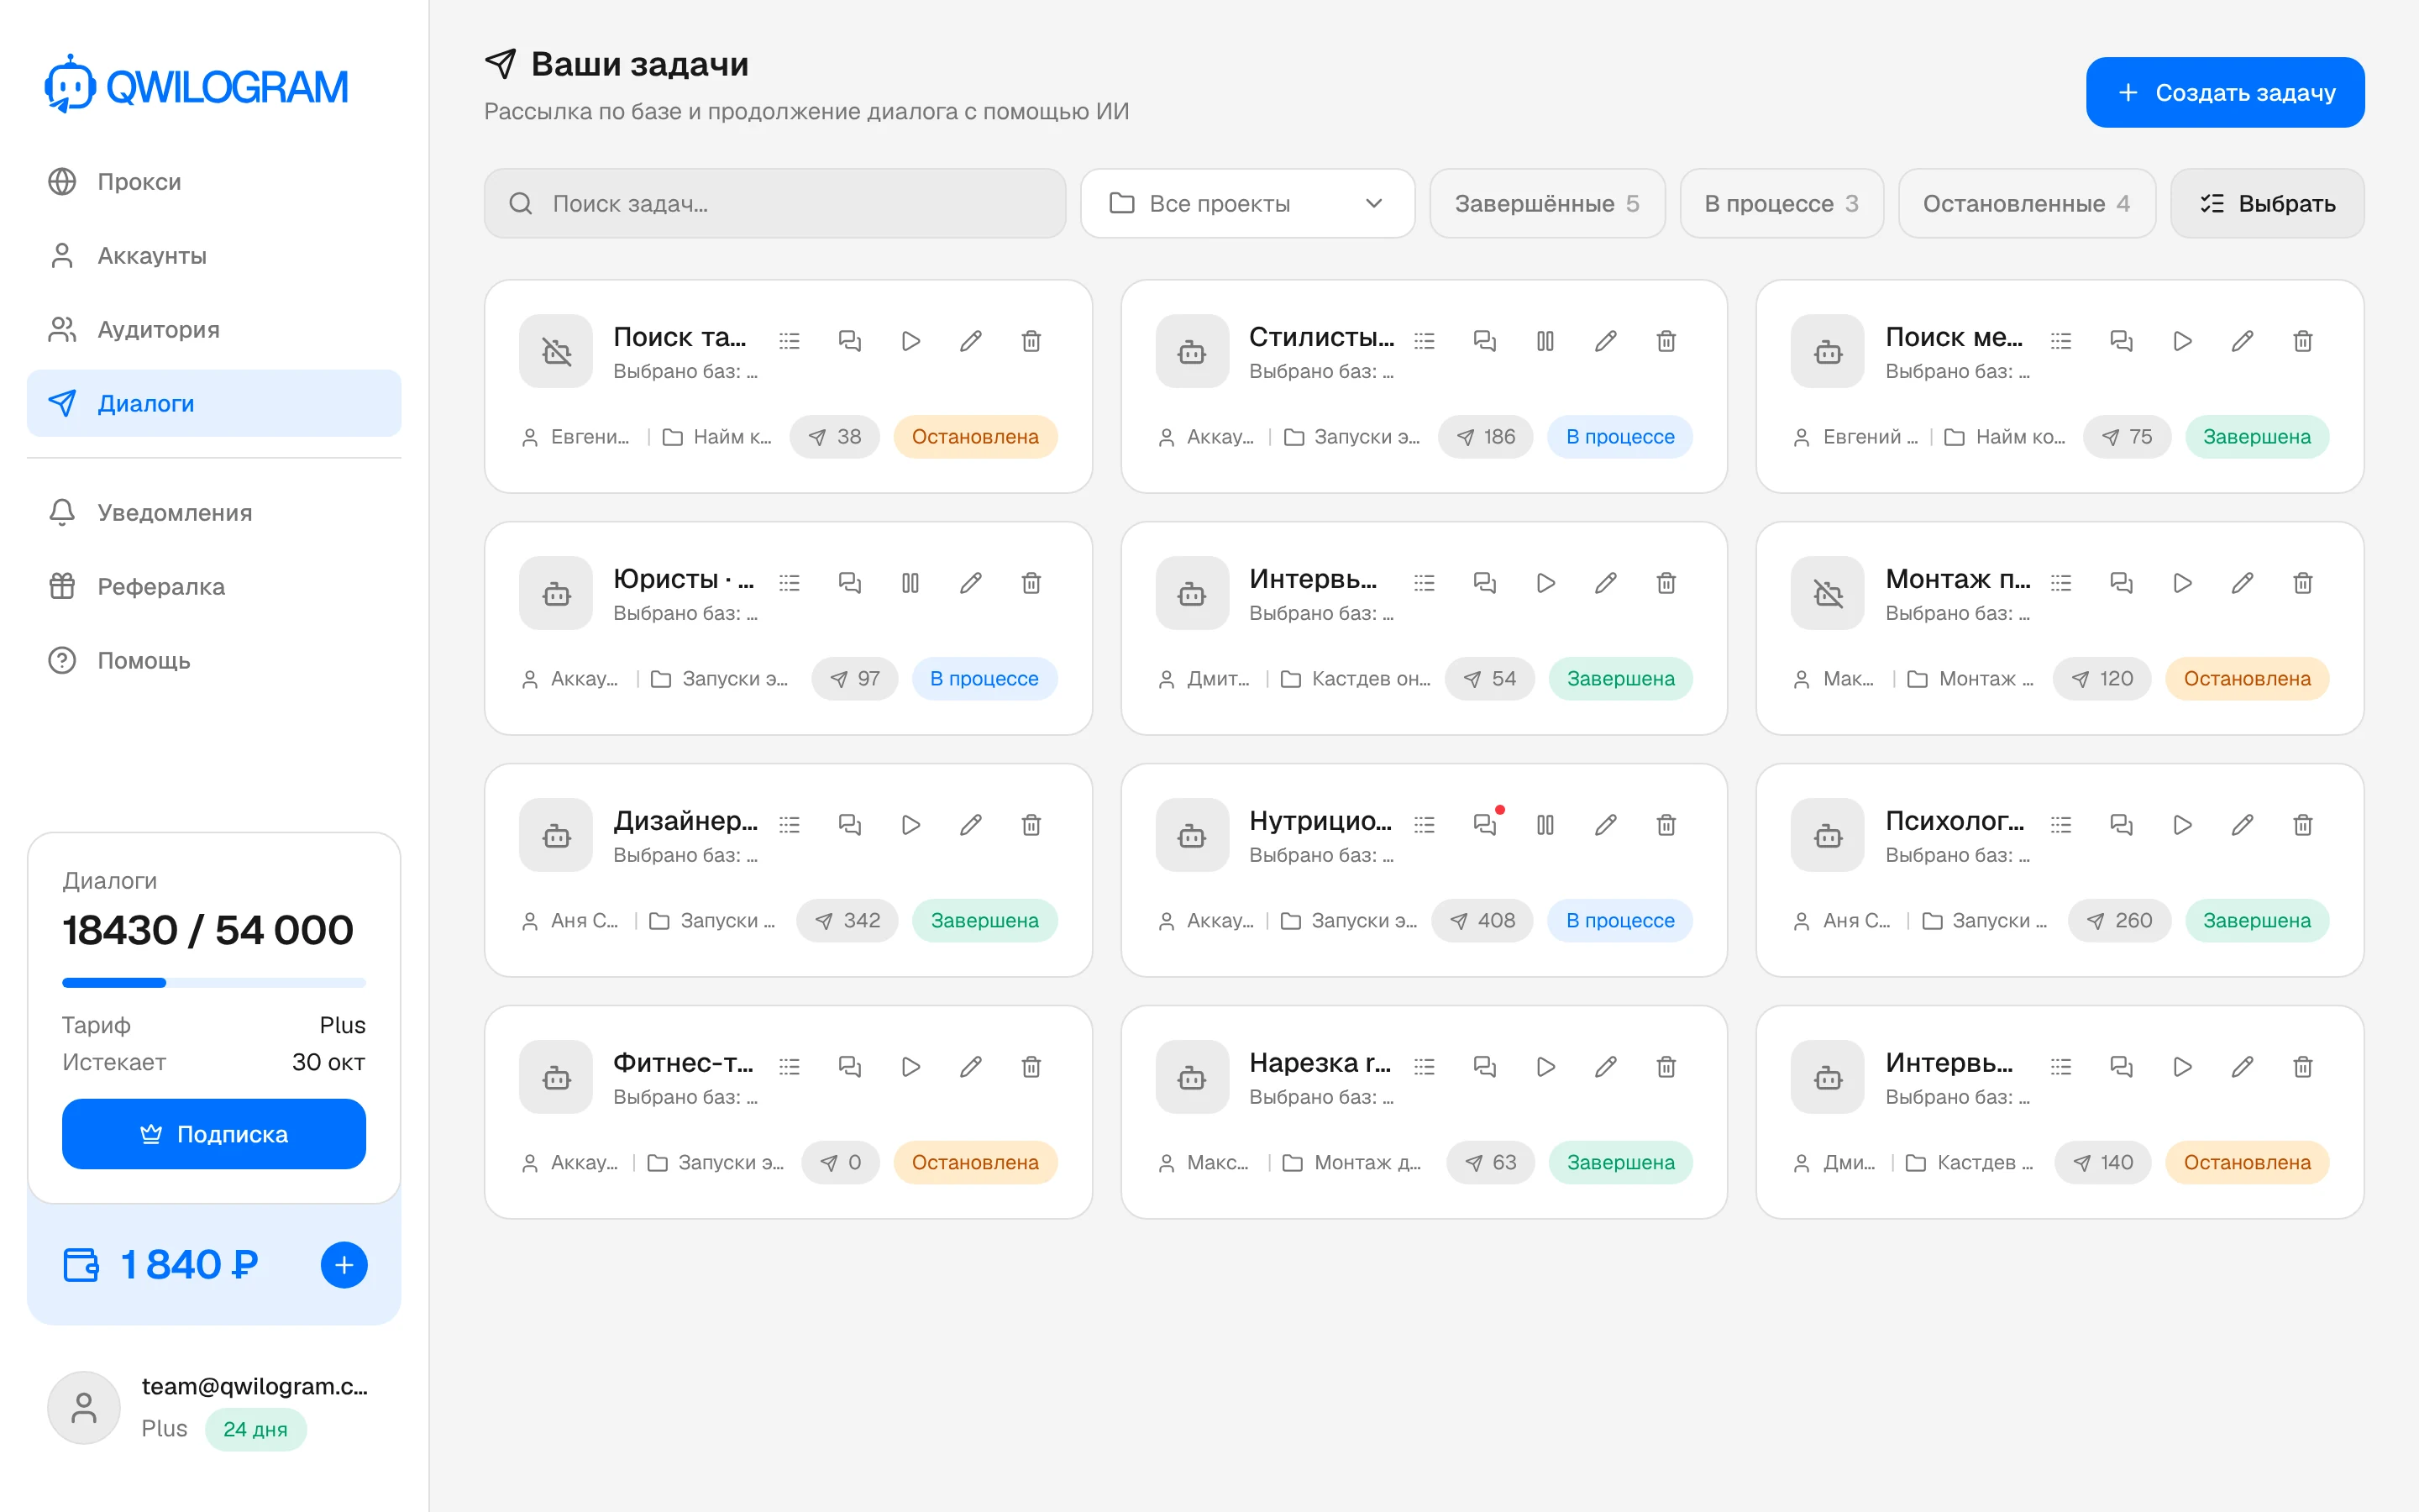Filter by Завершённые tasks
Viewport: 2419px width, 1512px height.
(x=1546, y=204)
